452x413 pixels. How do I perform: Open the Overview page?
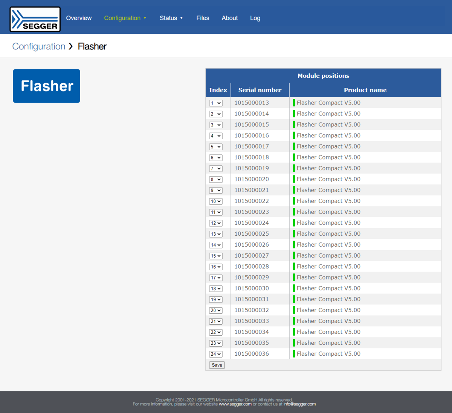click(x=79, y=18)
